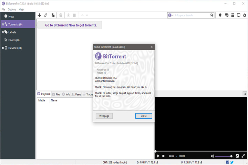The height and width of the screenshot is (165, 248).
Task: Open the remote screen monitor icon
Action: [x=238, y=15]
